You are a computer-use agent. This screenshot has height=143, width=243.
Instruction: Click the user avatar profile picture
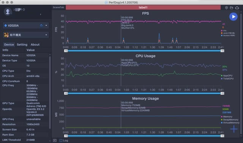(8, 11)
